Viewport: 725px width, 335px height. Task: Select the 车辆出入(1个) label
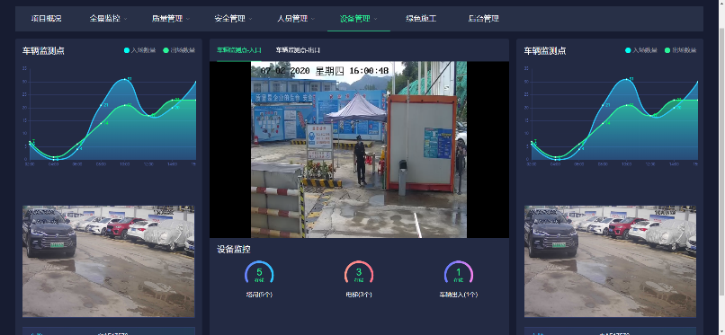[x=459, y=295]
